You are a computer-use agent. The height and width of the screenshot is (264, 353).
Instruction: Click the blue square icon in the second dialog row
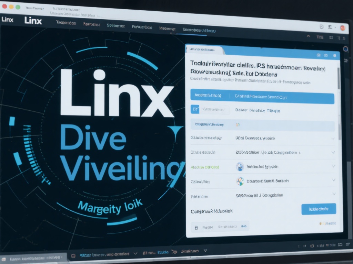coord(195,110)
